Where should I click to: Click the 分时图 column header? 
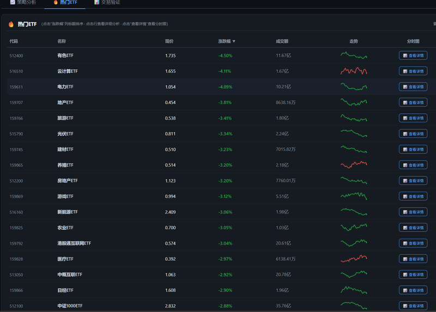413,41
